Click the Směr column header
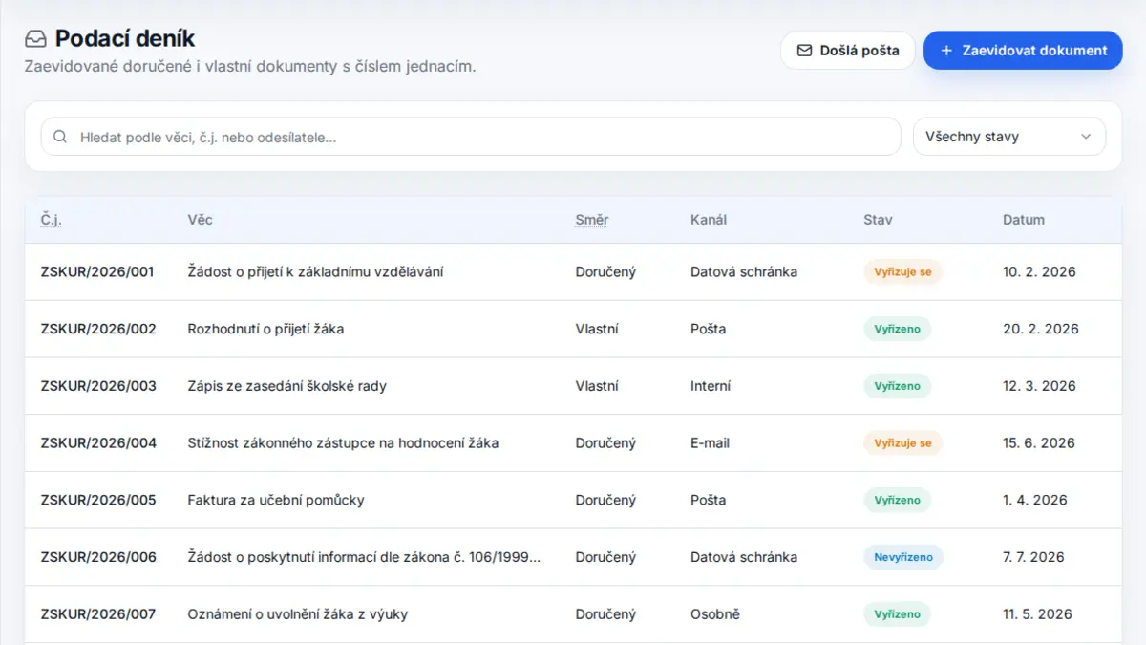The image size is (1146, 645). coord(592,220)
